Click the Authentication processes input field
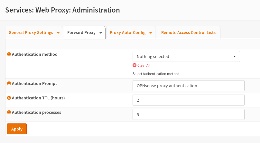Viewport: 260px width, 143px height. pos(188,114)
